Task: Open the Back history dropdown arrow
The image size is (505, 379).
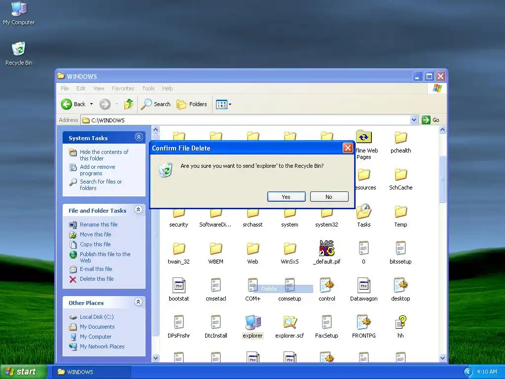Action: coord(91,104)
